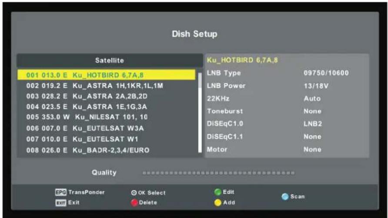Select satellite 001 Ku_HOTBIRD 6,7A,8
Image resolution: width=388 pixels, height=218 pixels.
tap(106, 75)
